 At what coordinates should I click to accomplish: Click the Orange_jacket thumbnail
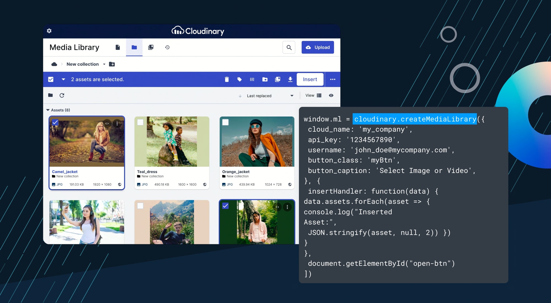257,142
